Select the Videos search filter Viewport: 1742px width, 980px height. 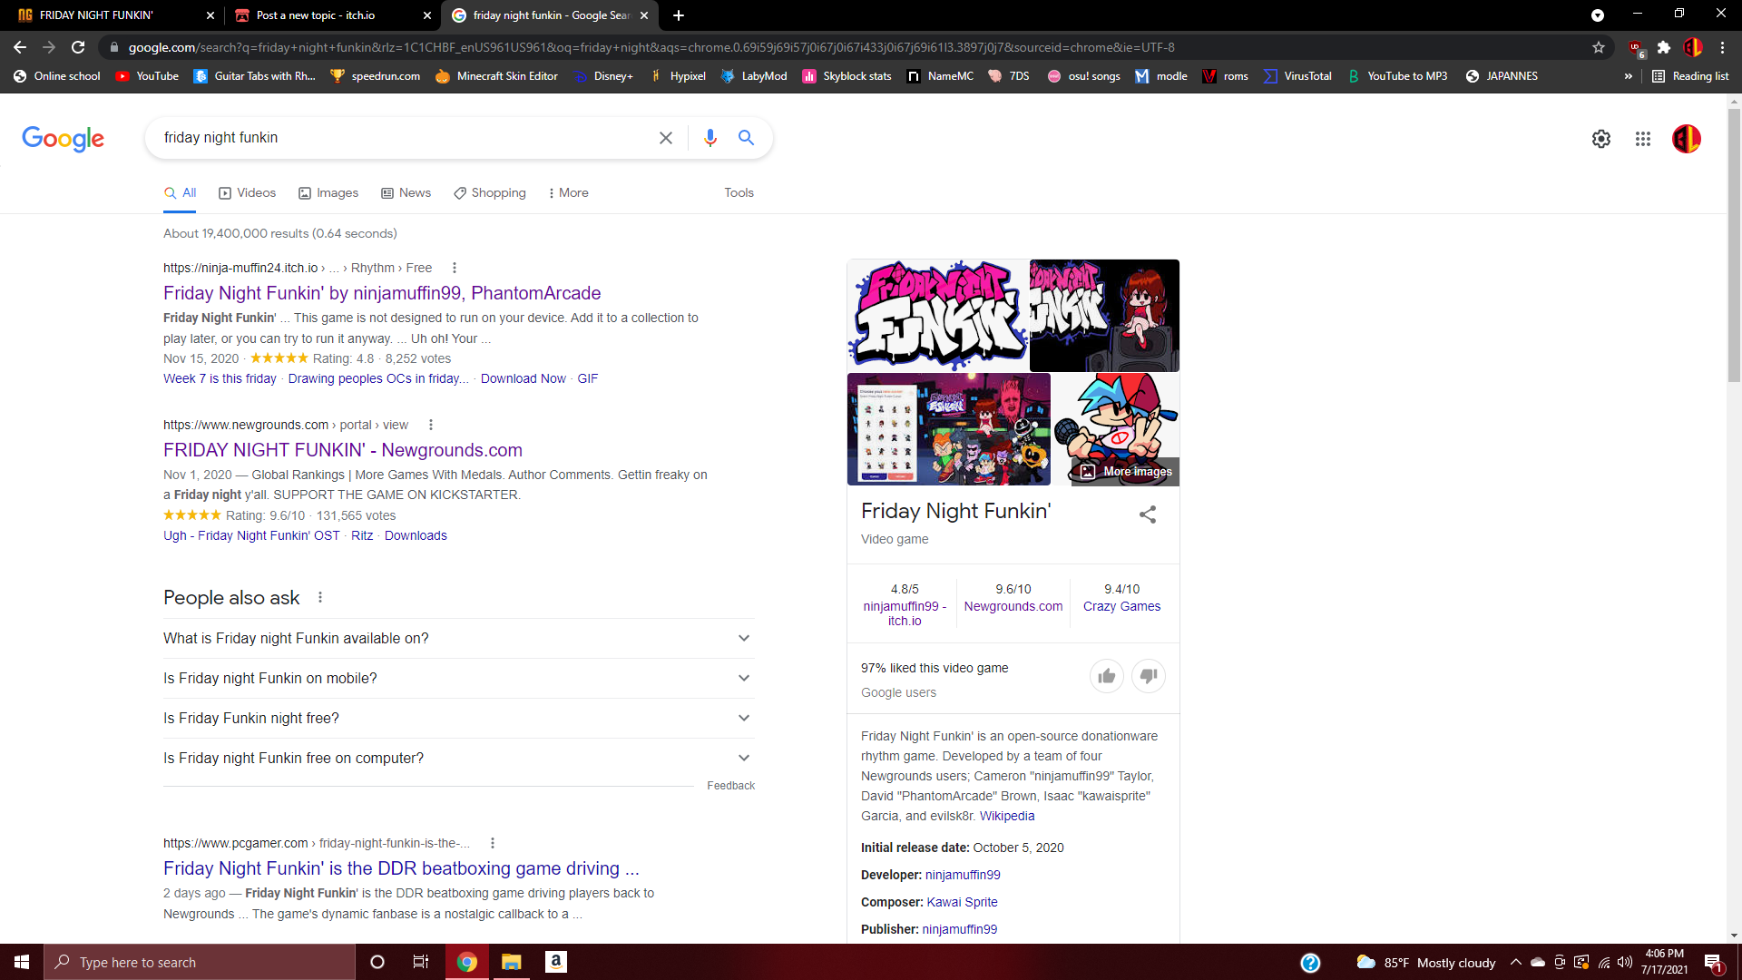247,192
